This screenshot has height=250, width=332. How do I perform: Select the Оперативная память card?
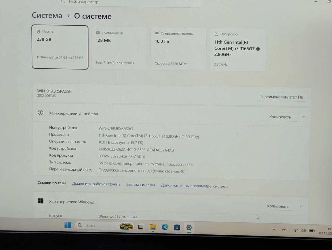coord(178,49)
